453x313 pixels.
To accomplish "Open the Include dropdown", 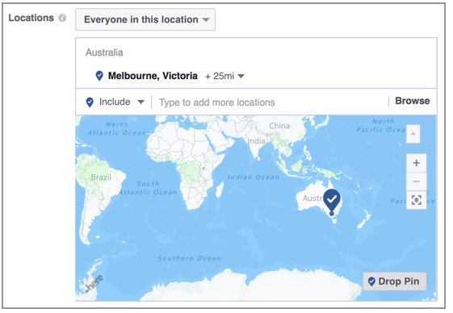I will tap(122, 102).
